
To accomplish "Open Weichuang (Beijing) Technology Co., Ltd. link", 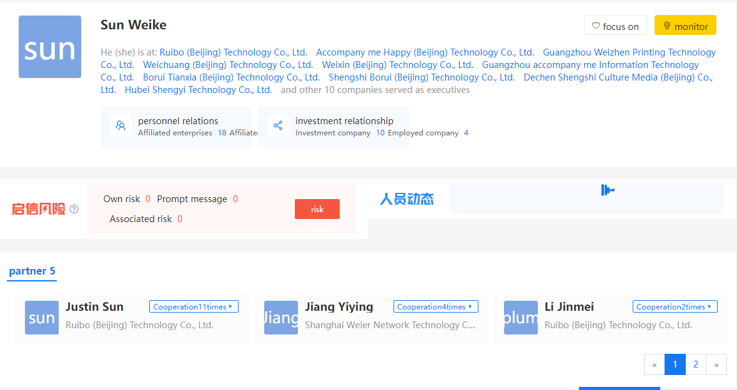I will pos(228,65).
